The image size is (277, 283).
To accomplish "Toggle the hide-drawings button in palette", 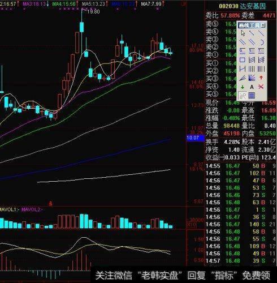I will click(x=243, y=96).
